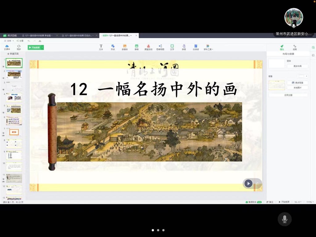
Task: Click the 更改布局 change layout button
Action: coord(297,66)
